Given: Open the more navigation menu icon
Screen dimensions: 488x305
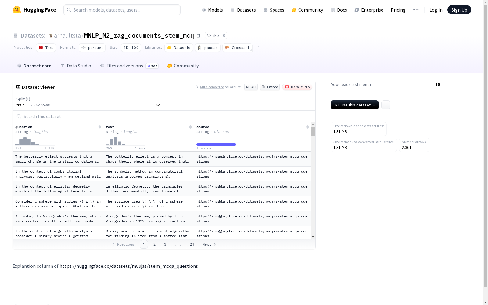Looking at the screenshot, I should [x=416, y=10].
